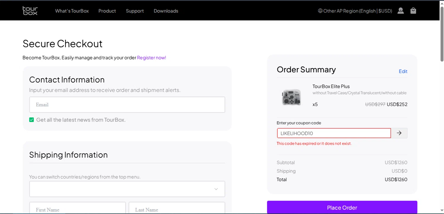444x214 pixels.
Task: Click the discounted price USD$252
Action: [x=397, y=104]
